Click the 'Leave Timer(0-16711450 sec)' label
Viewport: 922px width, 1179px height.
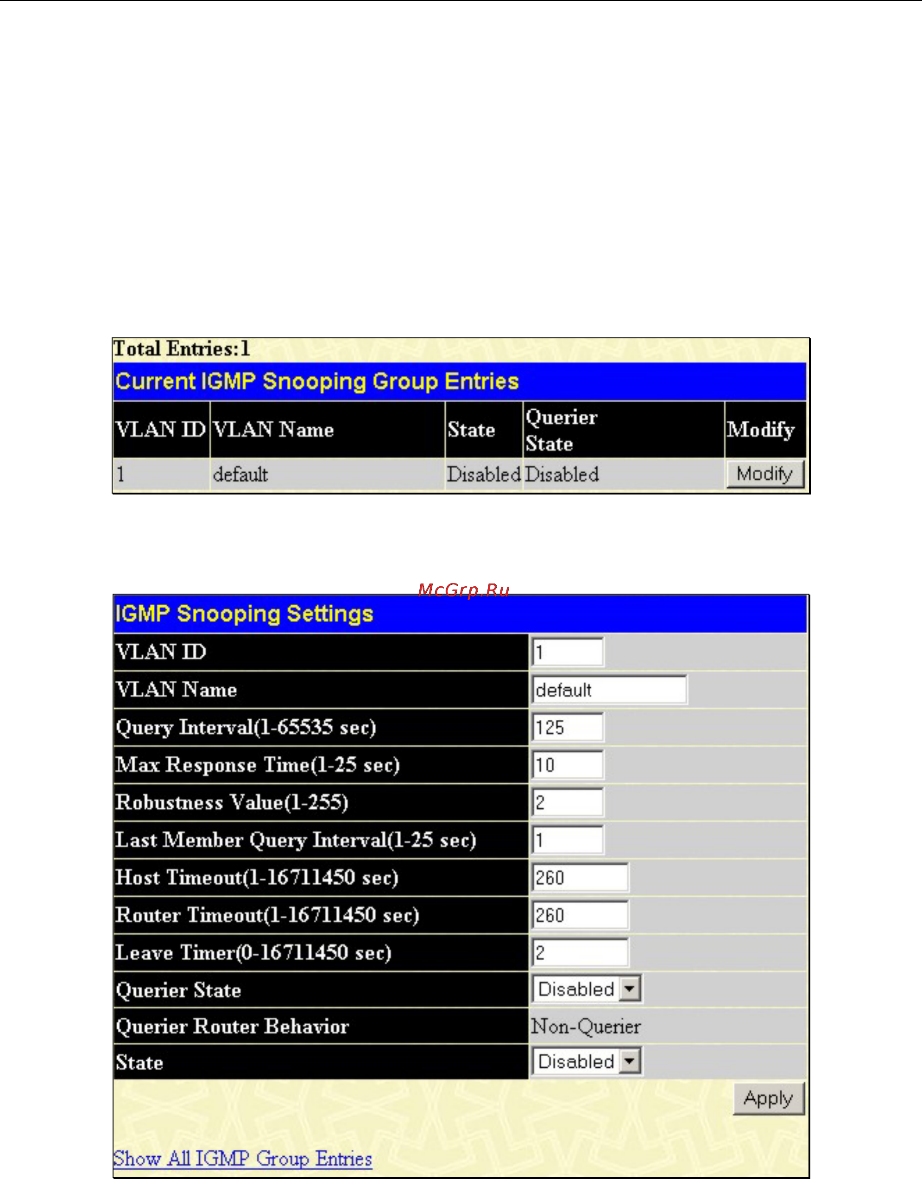coord(253,952)
